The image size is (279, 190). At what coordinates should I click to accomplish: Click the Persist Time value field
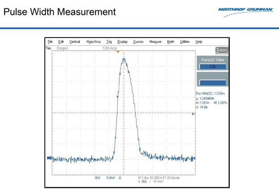click(x=212, y=67)
